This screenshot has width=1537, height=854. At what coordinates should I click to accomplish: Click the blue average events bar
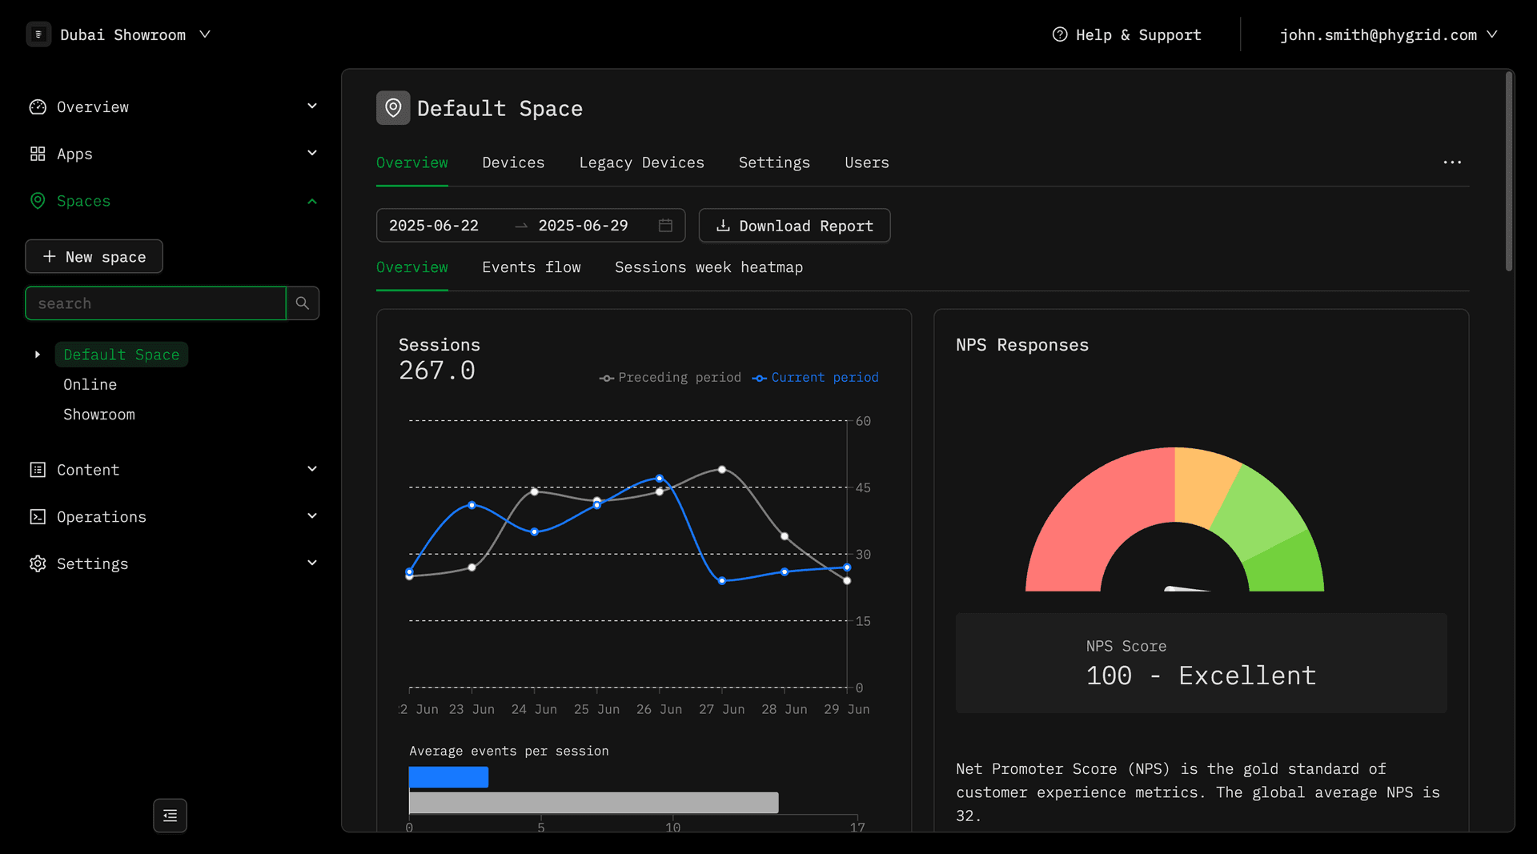click(x=448, y=777)
